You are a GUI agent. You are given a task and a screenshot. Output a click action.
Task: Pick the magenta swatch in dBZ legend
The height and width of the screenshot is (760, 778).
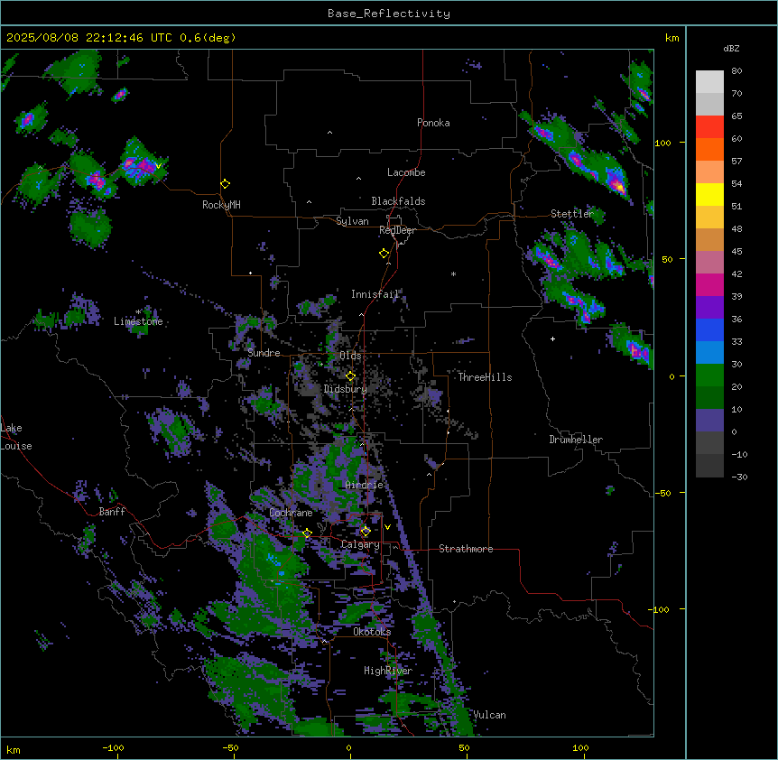click(709, 284)
